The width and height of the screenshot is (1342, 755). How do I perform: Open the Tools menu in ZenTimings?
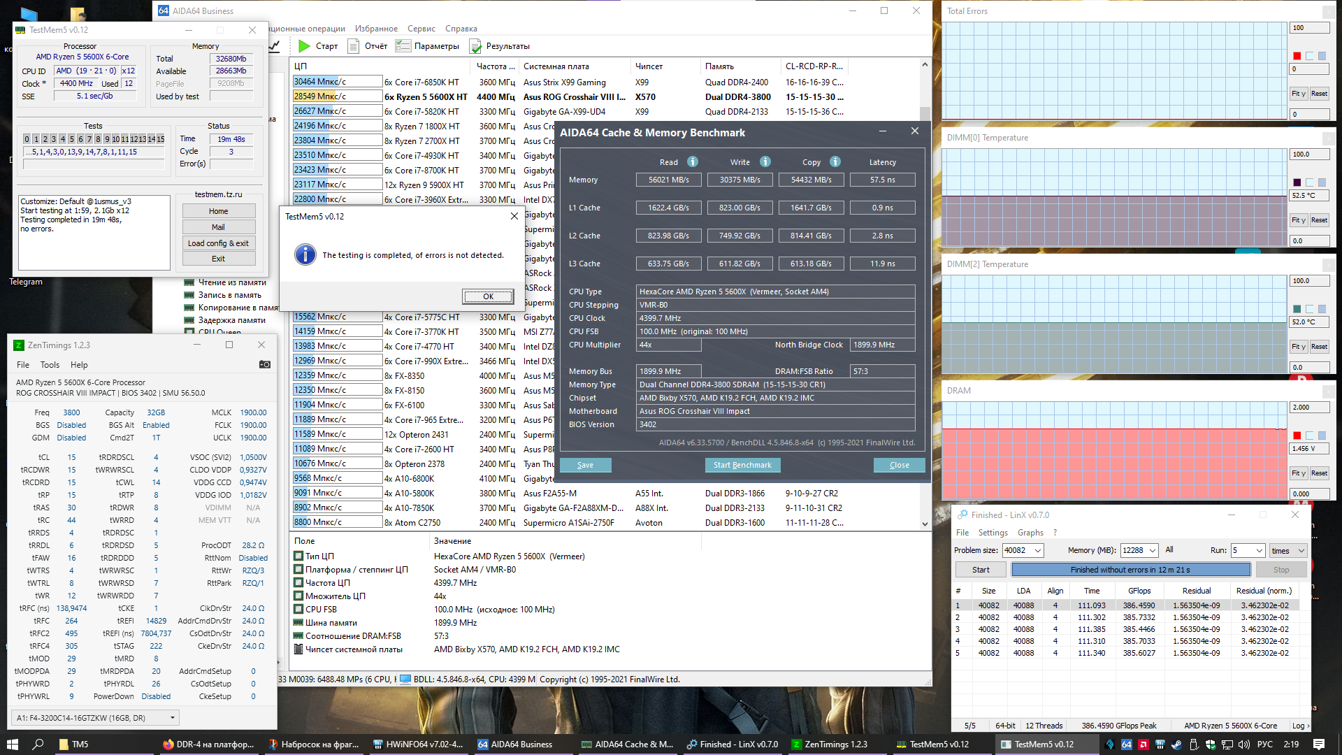[x=50, y=365]
